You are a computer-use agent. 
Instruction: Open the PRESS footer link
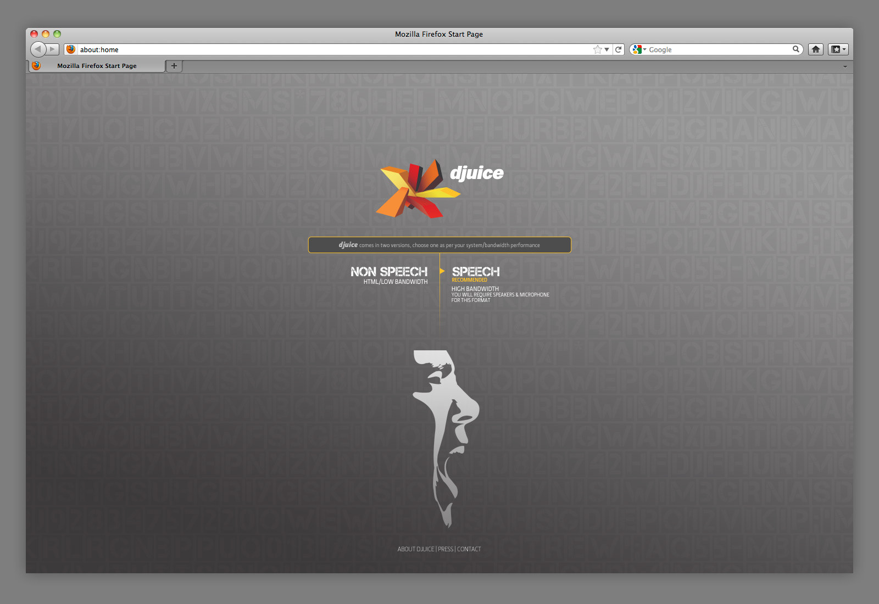click(446, 549)
